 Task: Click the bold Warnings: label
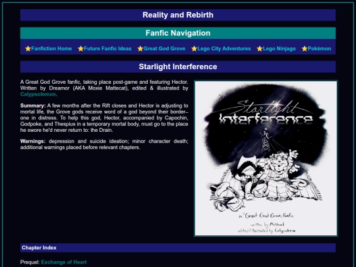(33, 141)
